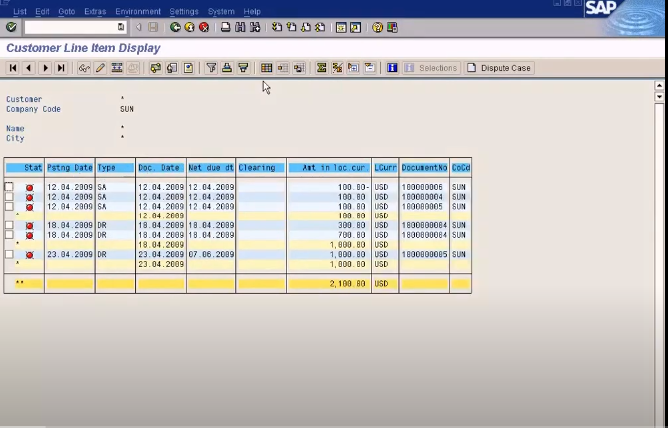
Task: Click net due date 07.06.2009
Action: click(211, 254)
